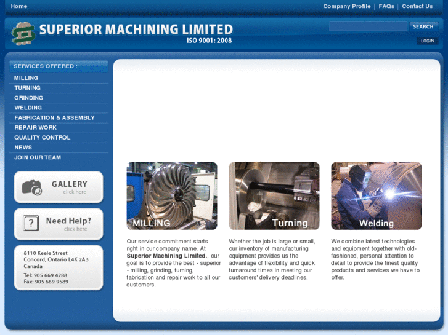Click the Tel: 905 669 4288 text
This screenshot has width=448, height=335.
(x=46, y=275)
